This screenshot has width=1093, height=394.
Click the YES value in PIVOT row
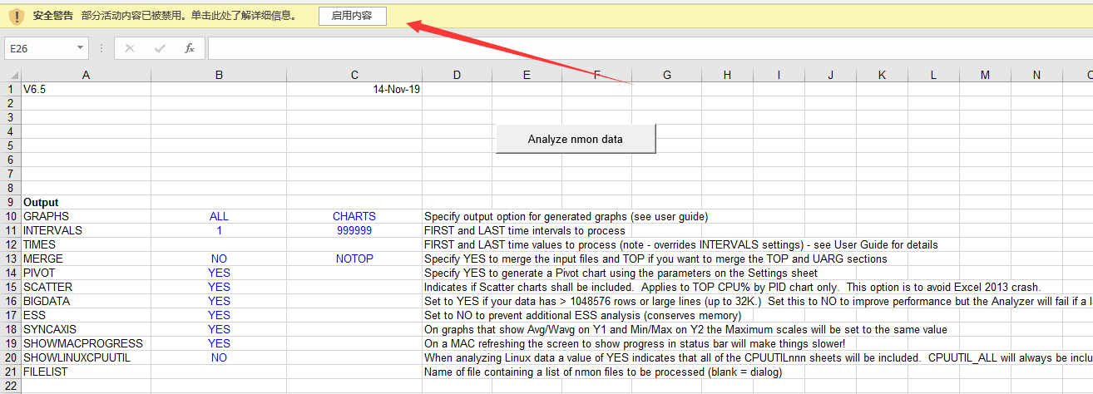[x=219, y=273]
